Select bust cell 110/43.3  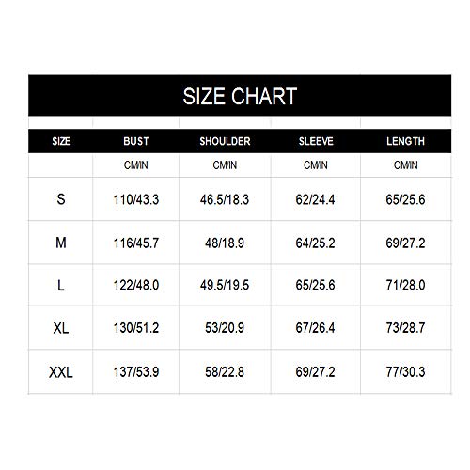click(x=136, y=199)
